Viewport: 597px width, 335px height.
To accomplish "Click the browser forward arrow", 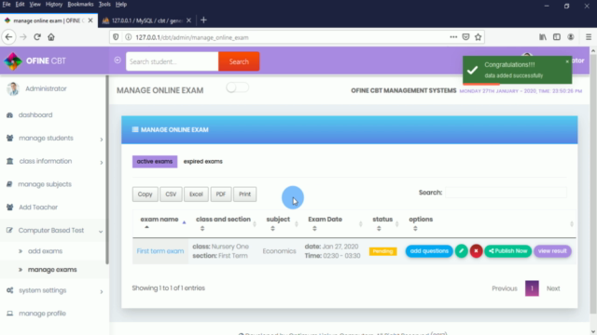I will pyautogui.click(x=23, y=37).
